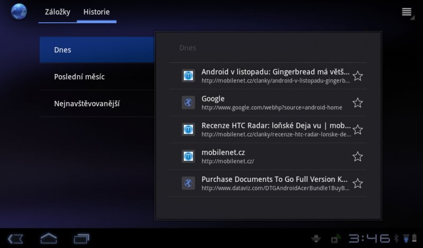
Task: Tap the Bluetooth status icon
Action: tap(396, 238)
